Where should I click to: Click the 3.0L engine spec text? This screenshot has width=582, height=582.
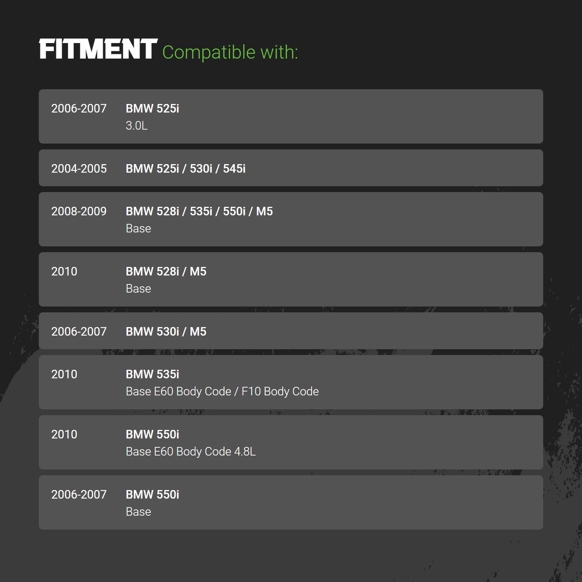pos(137,126)
